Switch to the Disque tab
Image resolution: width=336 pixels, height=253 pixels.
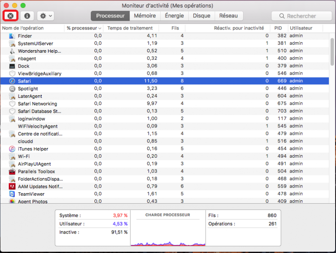(201, 16)
